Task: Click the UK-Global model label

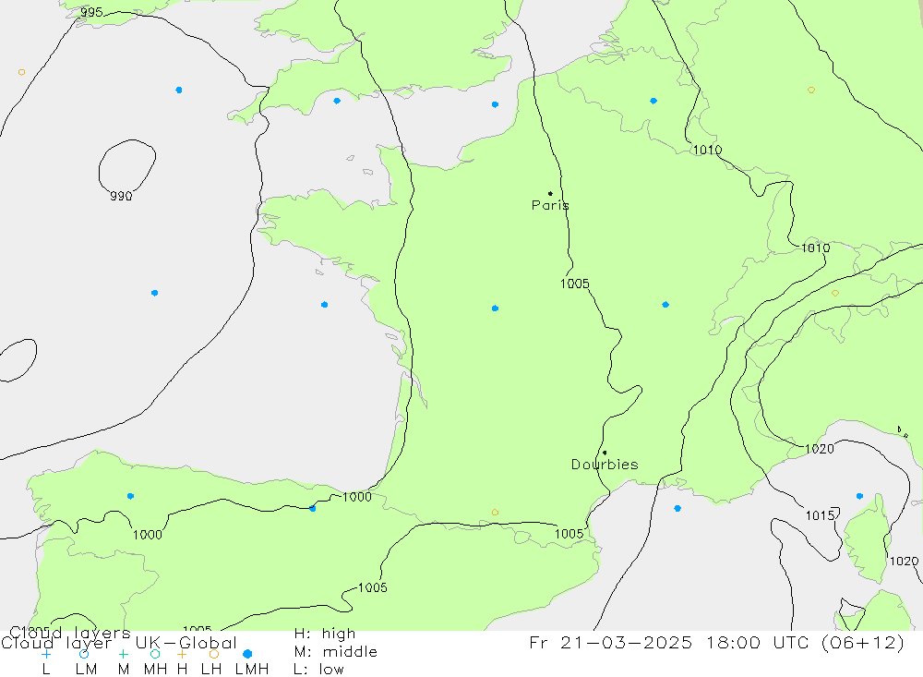Action: 186,643
